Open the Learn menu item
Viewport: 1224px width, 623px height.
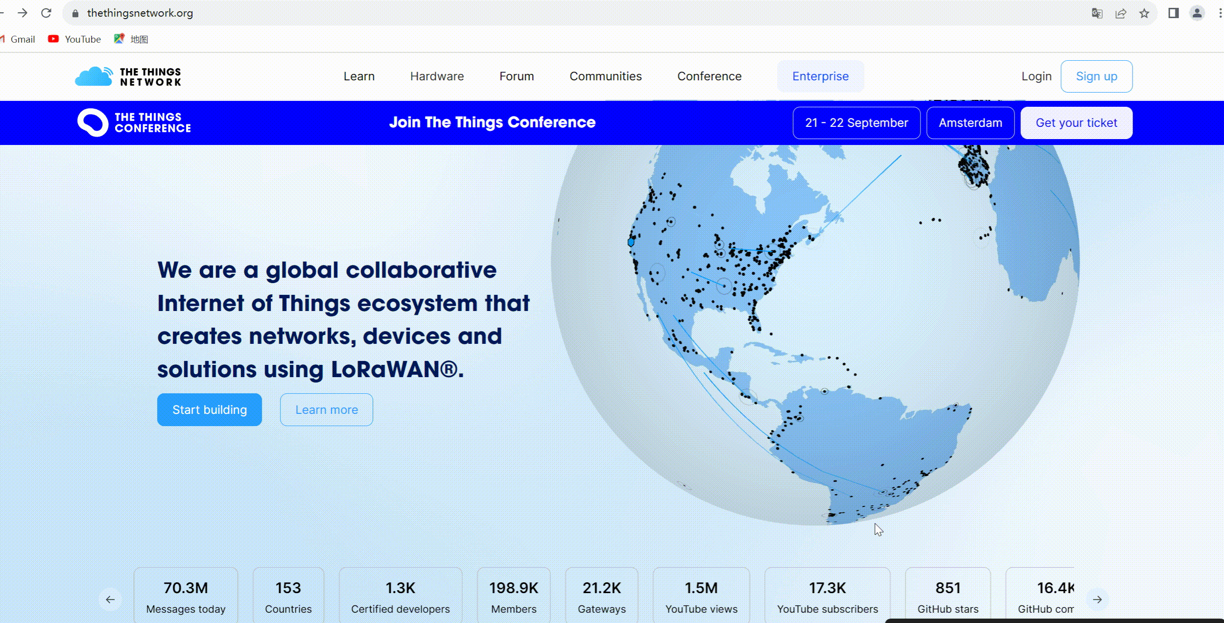(x=359, y=76)
